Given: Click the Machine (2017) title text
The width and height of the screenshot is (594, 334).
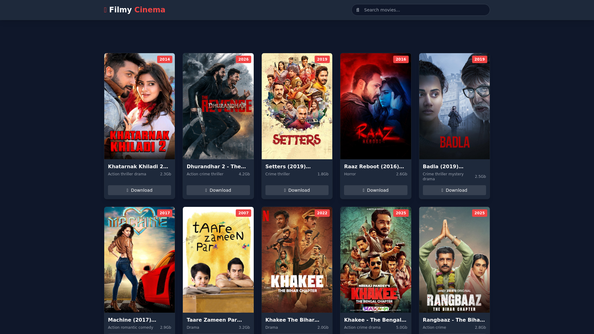Looking at the screenshot, I should point(132,320).
